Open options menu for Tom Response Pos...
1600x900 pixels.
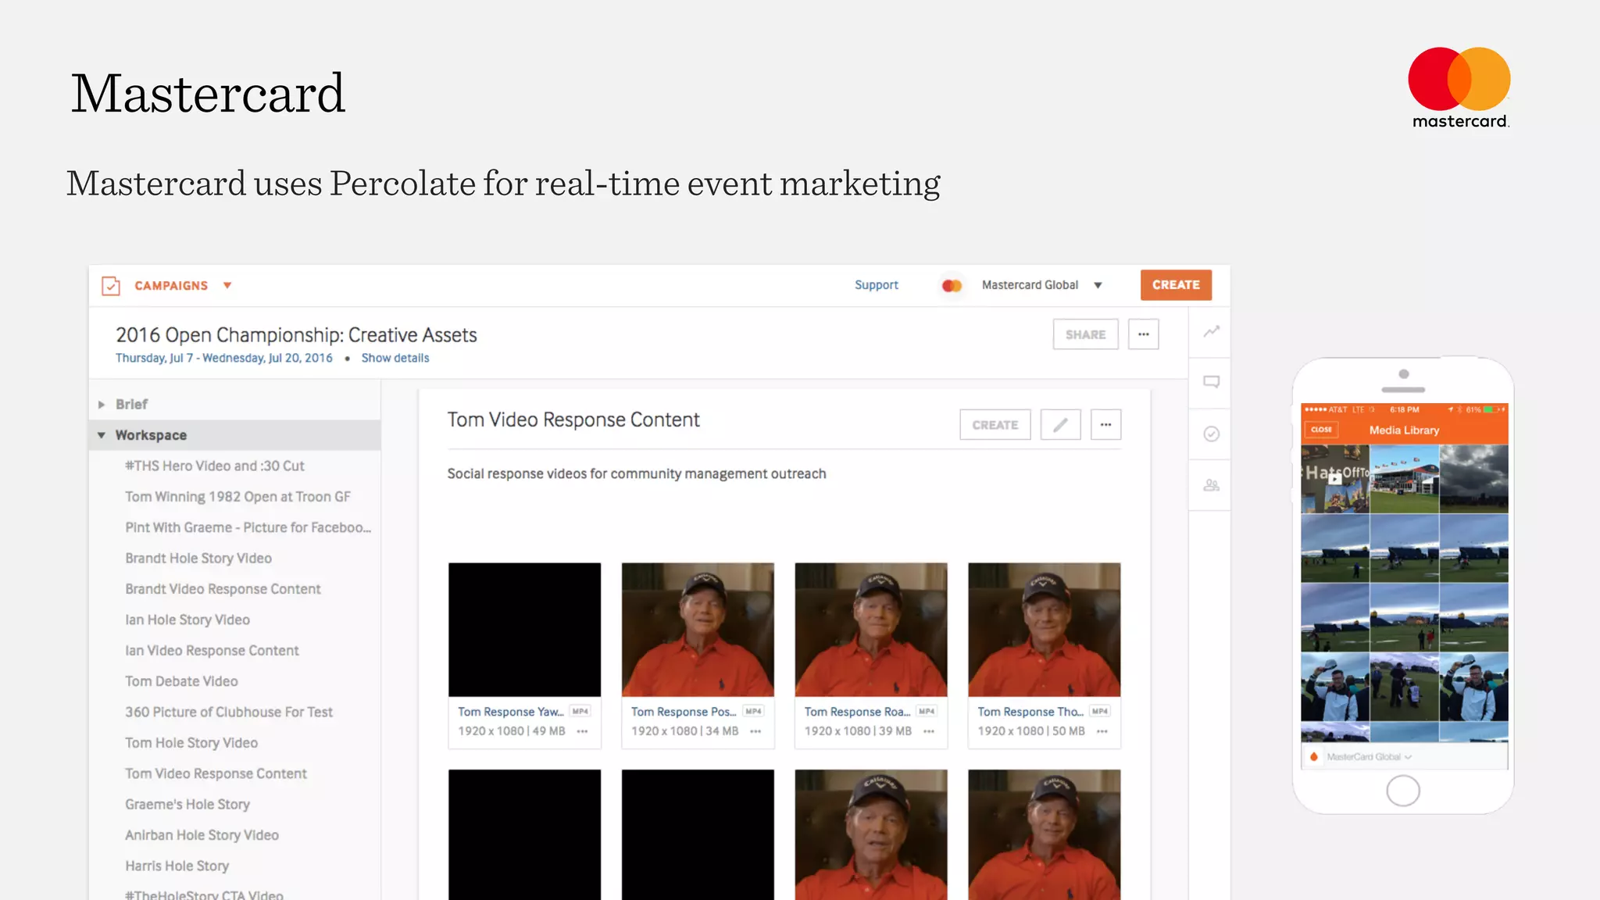coord(755,731)
